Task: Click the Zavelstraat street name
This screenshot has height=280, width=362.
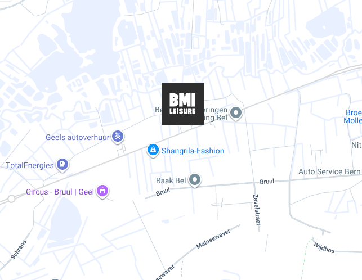Action: [257, 210]
